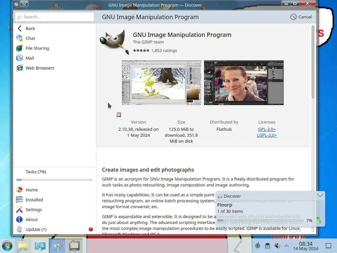Image resolution: width=337 pixels, height=253 pixels.
Task: Click the pin diamond icon in the title bar
Action: click(24, 3)
